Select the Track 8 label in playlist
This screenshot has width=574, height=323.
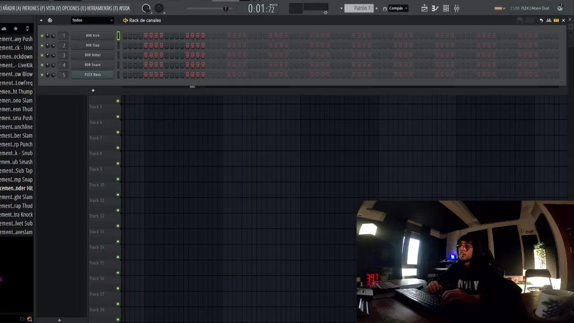96,153
